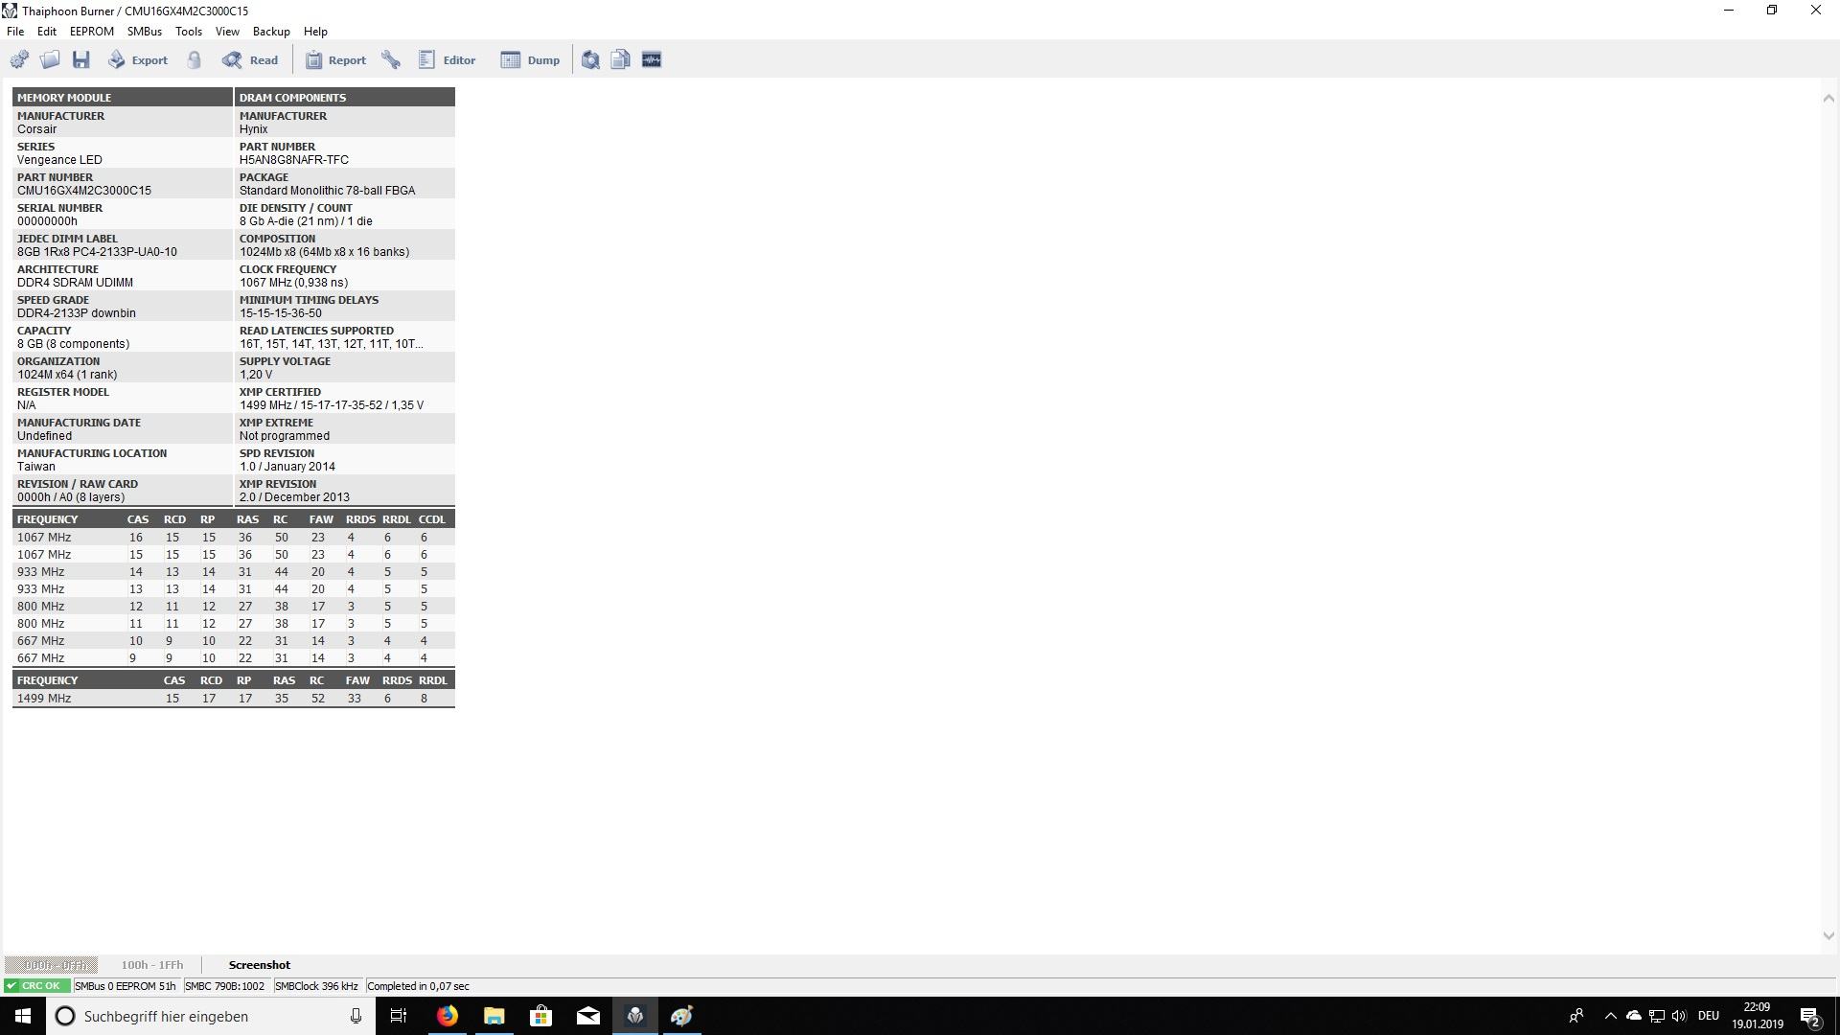Click the waveform monitor toolbar icon
This screenshot has width=1840, height=1035.
click(652, 60)
